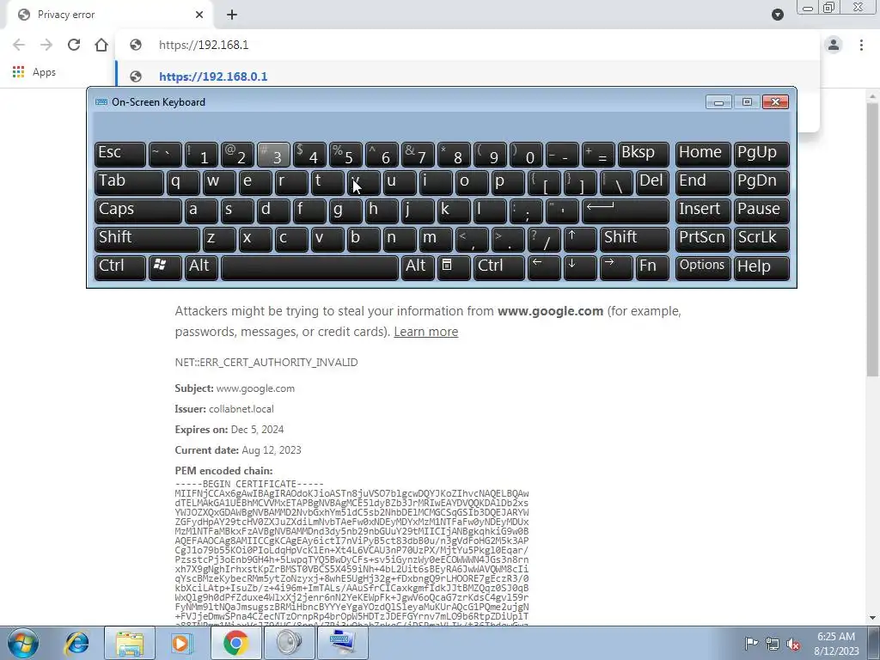Toggle the left Shift key
The width and height of the screenshot is (880, 660).
[x=147, y=239]
